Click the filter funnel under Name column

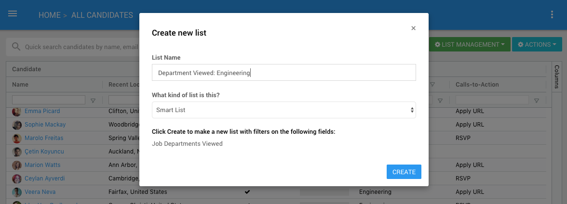point(93,101)
